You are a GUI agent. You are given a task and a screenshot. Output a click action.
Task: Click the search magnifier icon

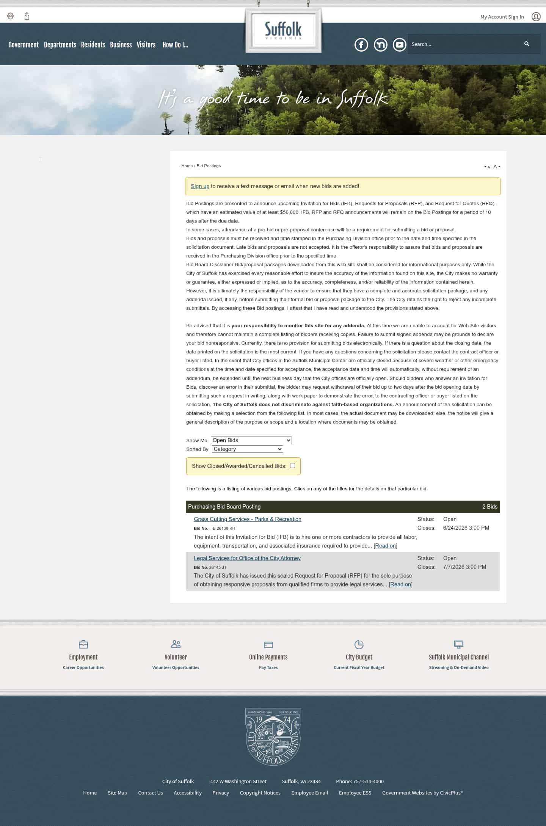pyautogui.click(x=527, y=44)
